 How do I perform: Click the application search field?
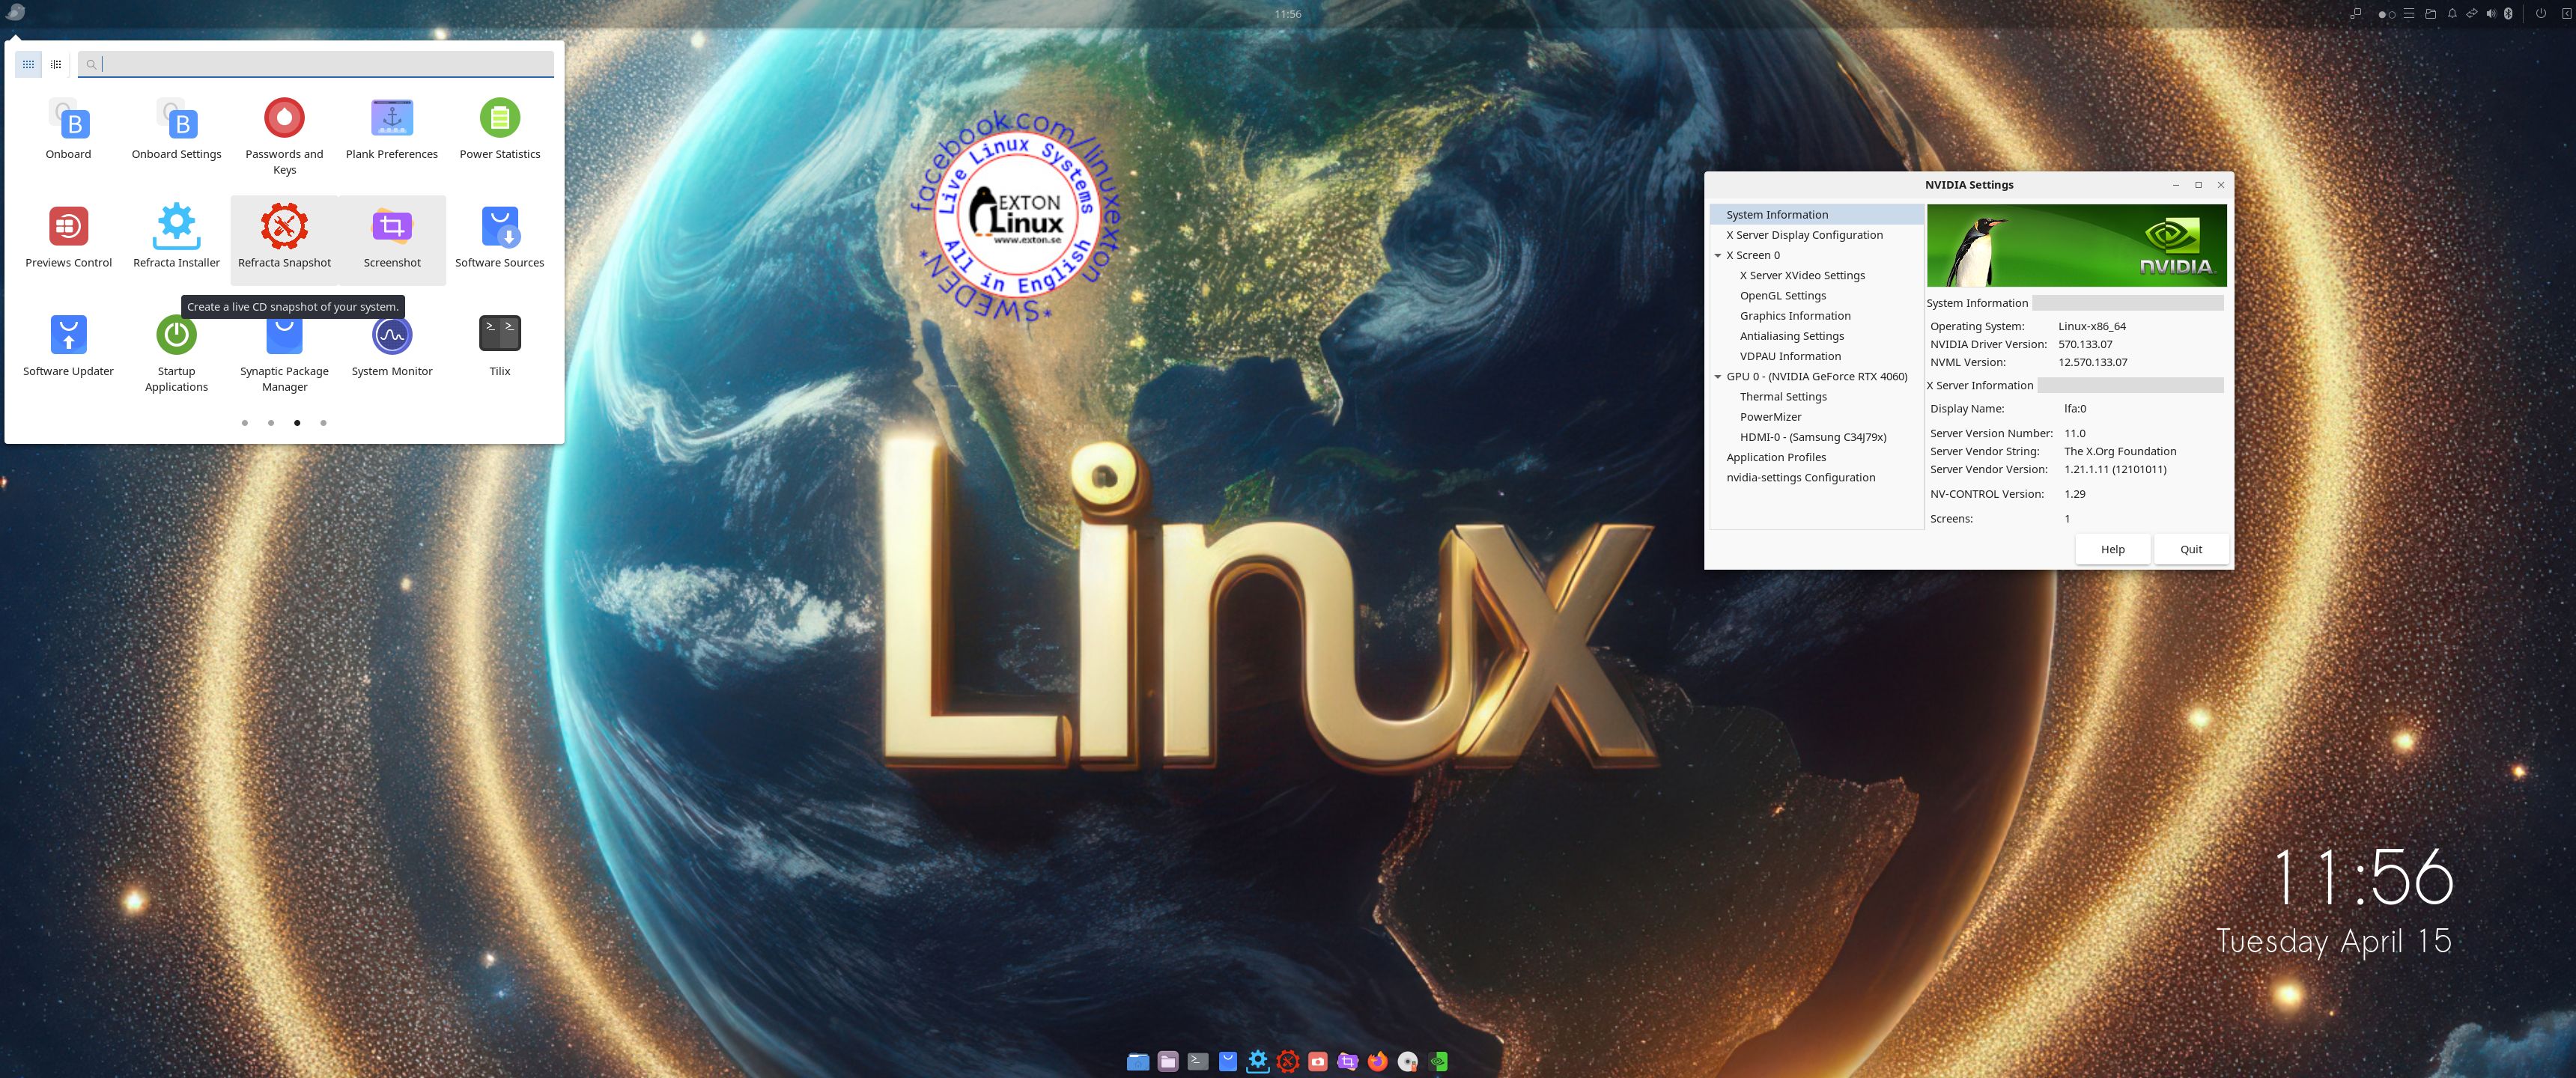[x=320, y=64]
